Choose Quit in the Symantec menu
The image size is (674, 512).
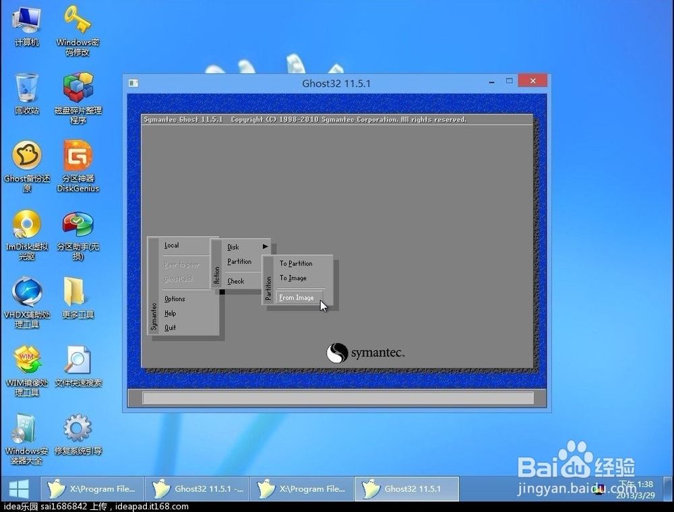pos(171,327)
